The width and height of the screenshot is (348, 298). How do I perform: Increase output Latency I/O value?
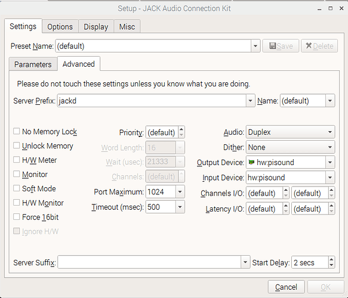331,206
